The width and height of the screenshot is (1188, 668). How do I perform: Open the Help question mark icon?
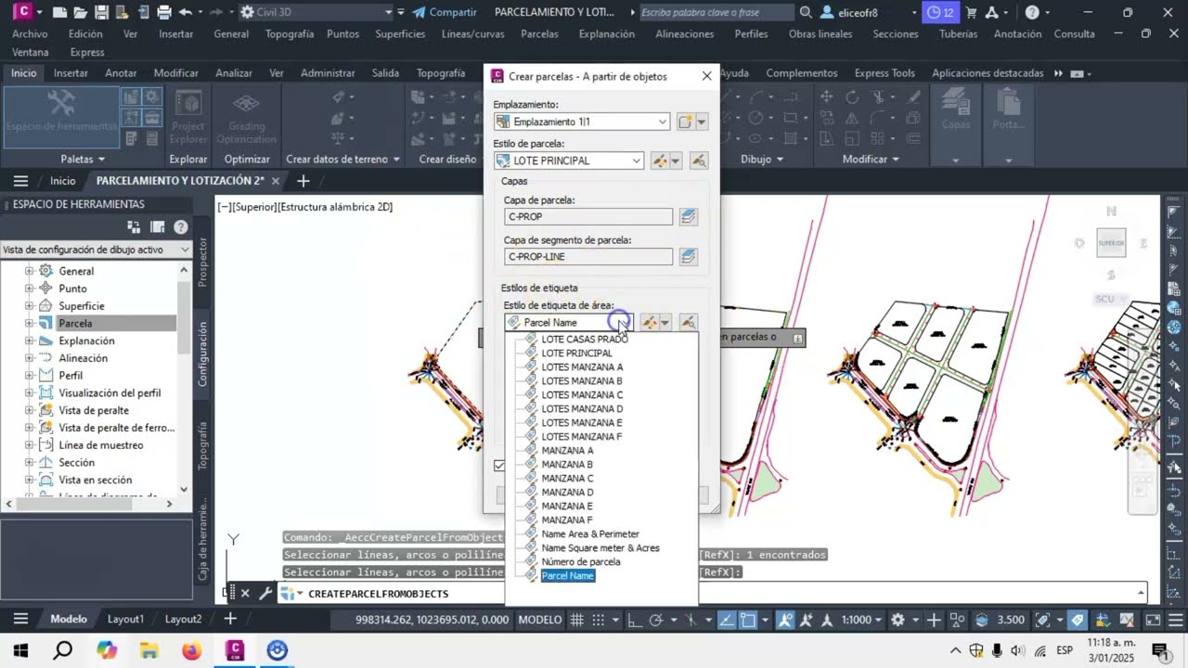[x=1032, y=12]
